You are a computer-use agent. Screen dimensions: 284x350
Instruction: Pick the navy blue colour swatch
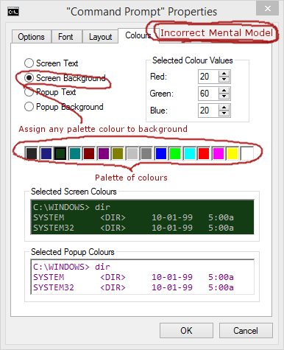point(46,153)
